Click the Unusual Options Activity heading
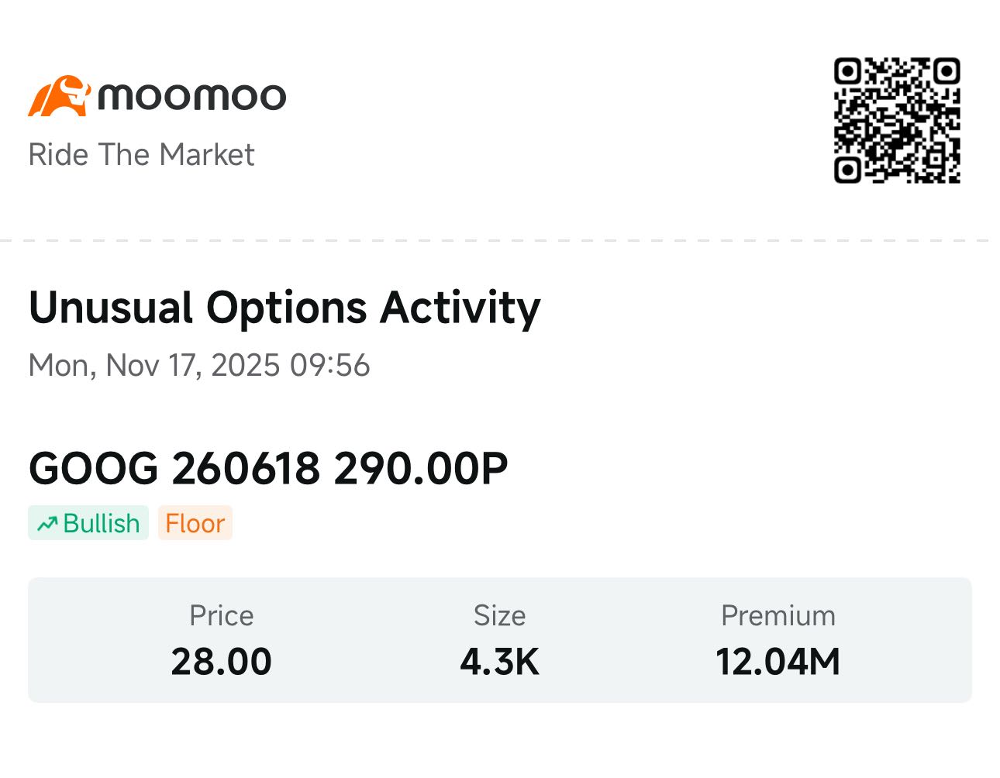 pos(284,308)
